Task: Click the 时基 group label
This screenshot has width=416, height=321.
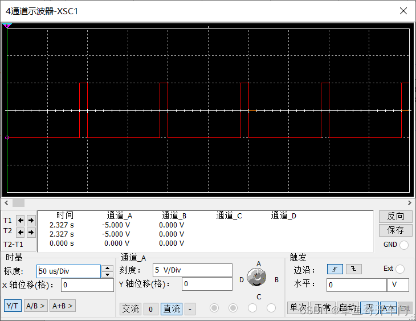Action: (14, 257)
